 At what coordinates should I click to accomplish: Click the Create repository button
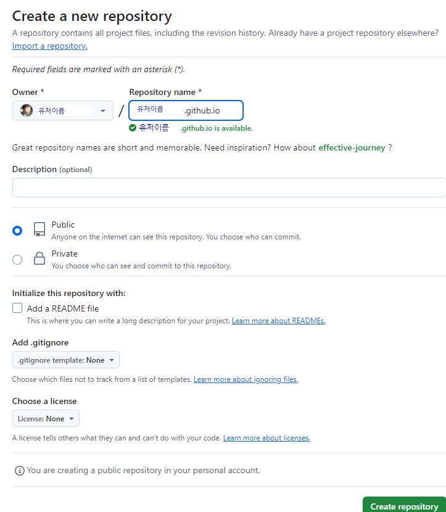pos(404,506)
